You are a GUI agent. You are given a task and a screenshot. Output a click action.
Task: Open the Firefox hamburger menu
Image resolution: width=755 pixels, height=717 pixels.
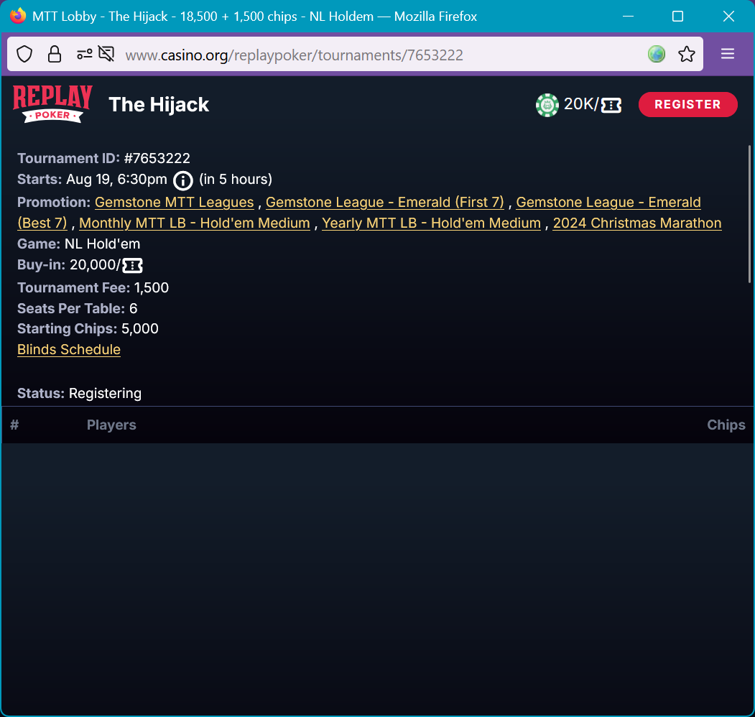pos(728,54)
